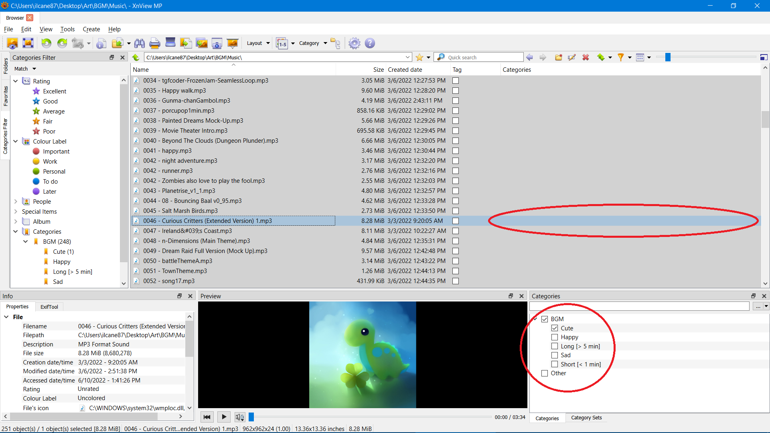Viewport: 770px width, 433px height.
Task: Switch to the Category Sets tab
Action: tap(586, 418)
